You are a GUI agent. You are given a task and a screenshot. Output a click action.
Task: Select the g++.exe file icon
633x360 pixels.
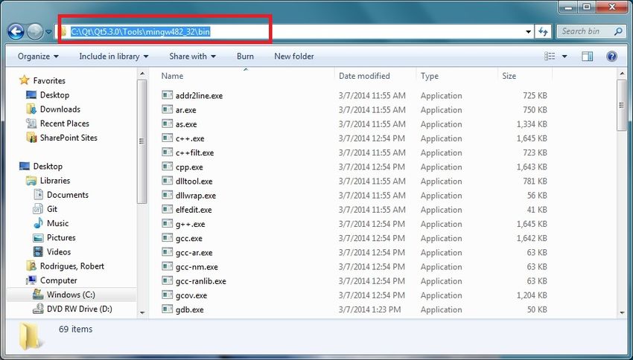point(167,224)
